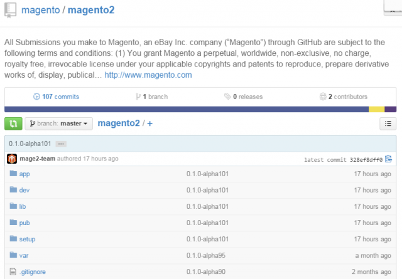402x279 pixels.
Task: Click the plus to create new file
Action: pos(149,124)
